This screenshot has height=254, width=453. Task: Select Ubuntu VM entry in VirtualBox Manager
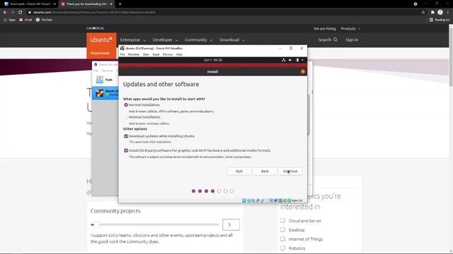[105, 92]
